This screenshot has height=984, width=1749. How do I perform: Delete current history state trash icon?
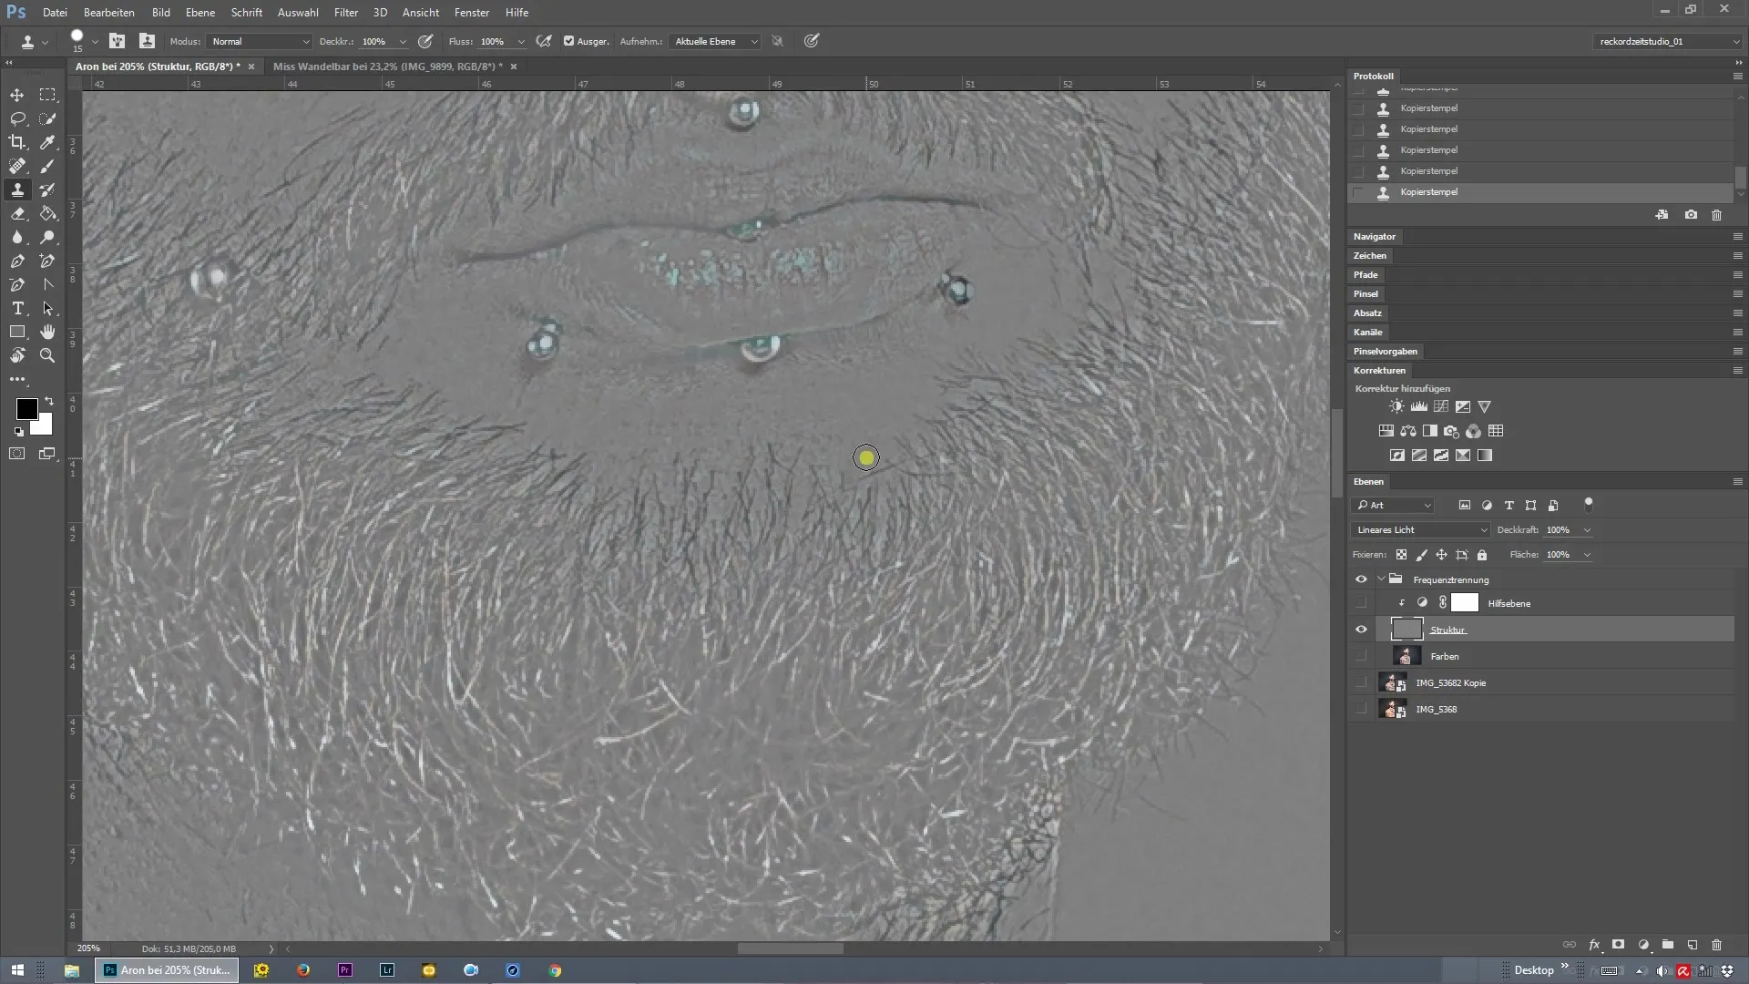1716,215
